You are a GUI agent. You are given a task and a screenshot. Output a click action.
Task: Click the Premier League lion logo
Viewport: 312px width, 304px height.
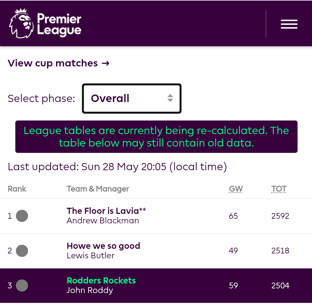(x=21, y=23)
